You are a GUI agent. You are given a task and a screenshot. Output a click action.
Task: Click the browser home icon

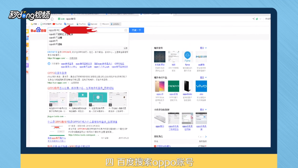52,19
